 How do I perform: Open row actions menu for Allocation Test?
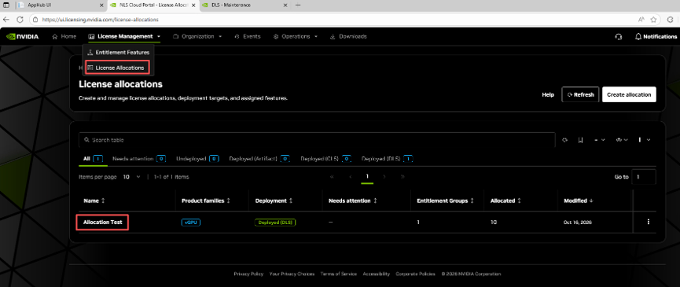point(649,222)
